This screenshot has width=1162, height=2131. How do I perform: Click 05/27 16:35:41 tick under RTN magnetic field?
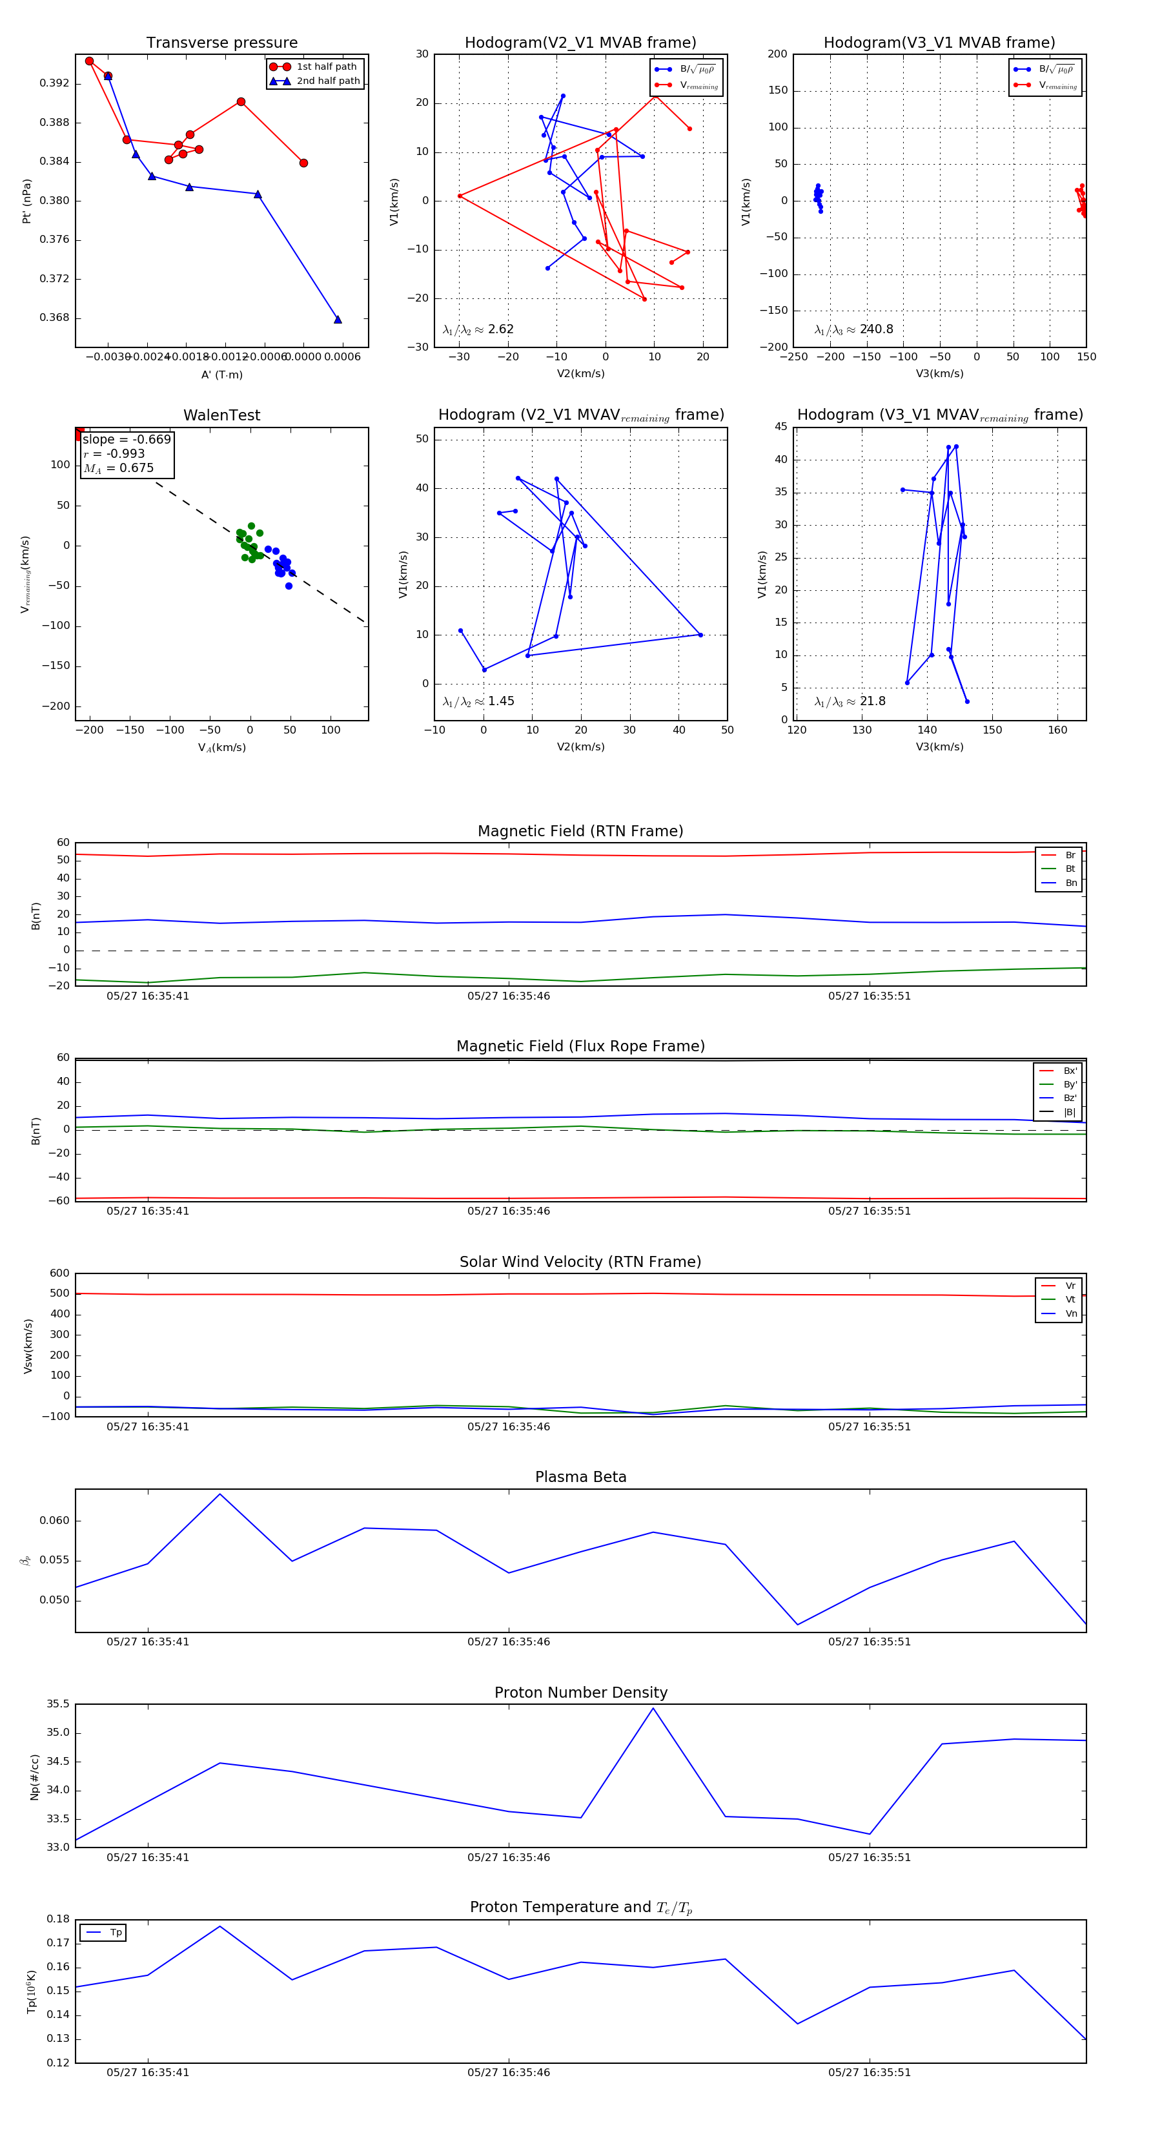148,996
